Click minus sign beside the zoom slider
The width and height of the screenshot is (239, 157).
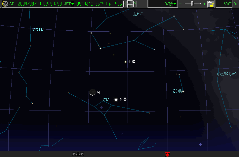(x=180, y=4)
